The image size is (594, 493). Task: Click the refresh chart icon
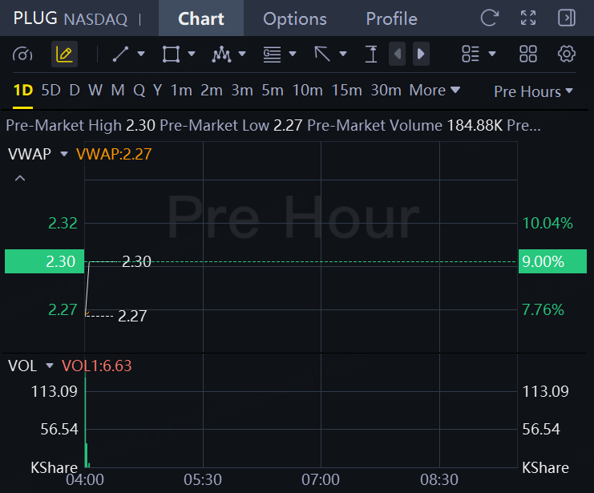[490, 18]
